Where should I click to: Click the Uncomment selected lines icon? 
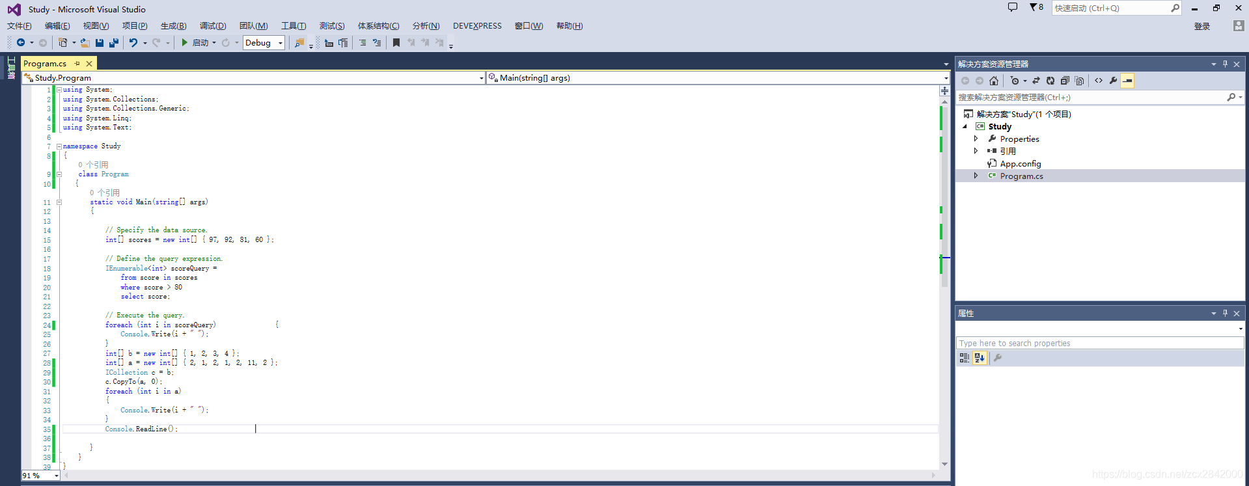[x=377, y=43]
